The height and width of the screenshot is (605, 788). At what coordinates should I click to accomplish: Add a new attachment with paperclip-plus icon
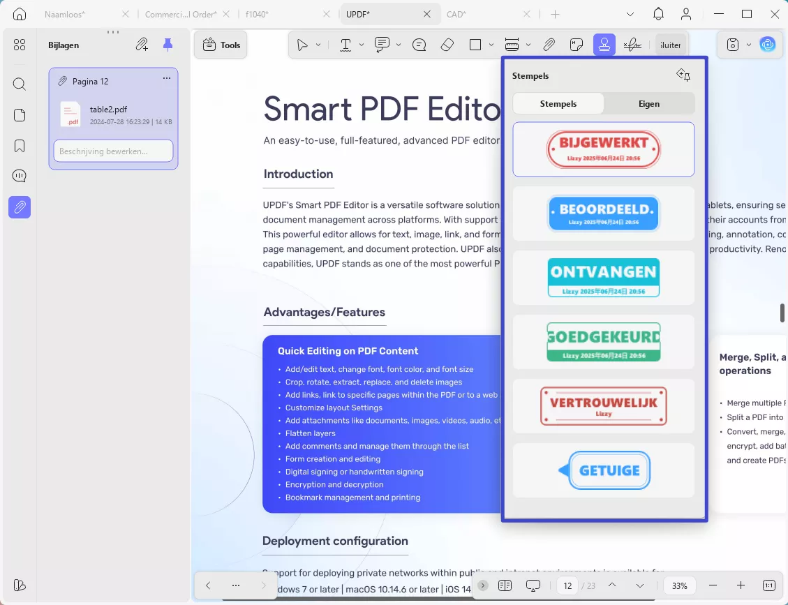click(x=142, y=45)
